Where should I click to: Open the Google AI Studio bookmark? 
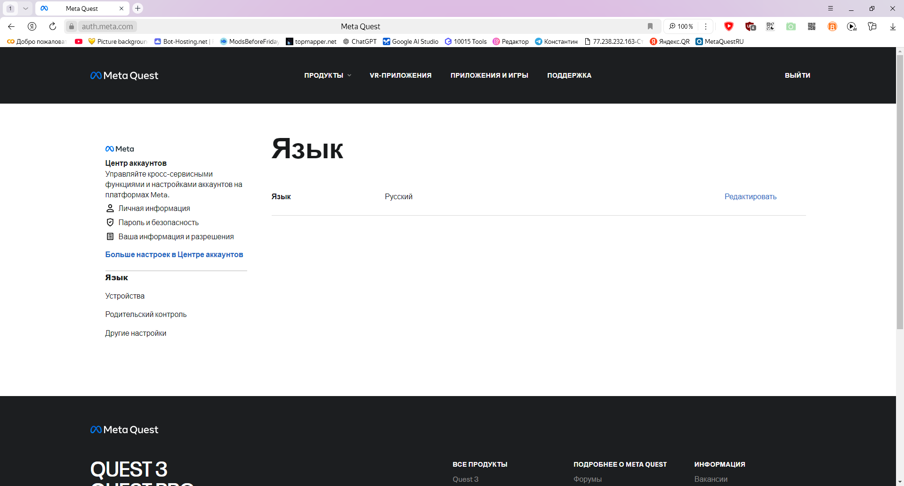tap(410, 41)
